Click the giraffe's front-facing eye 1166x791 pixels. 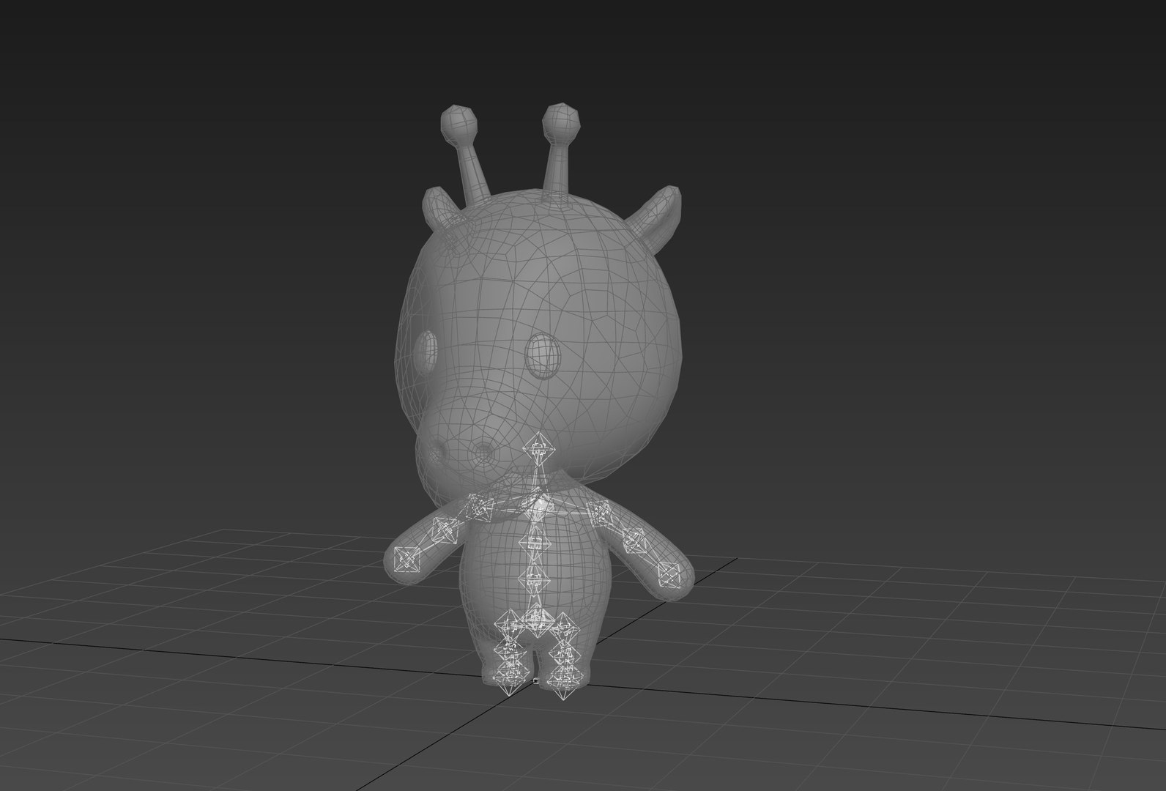(543, 355)
